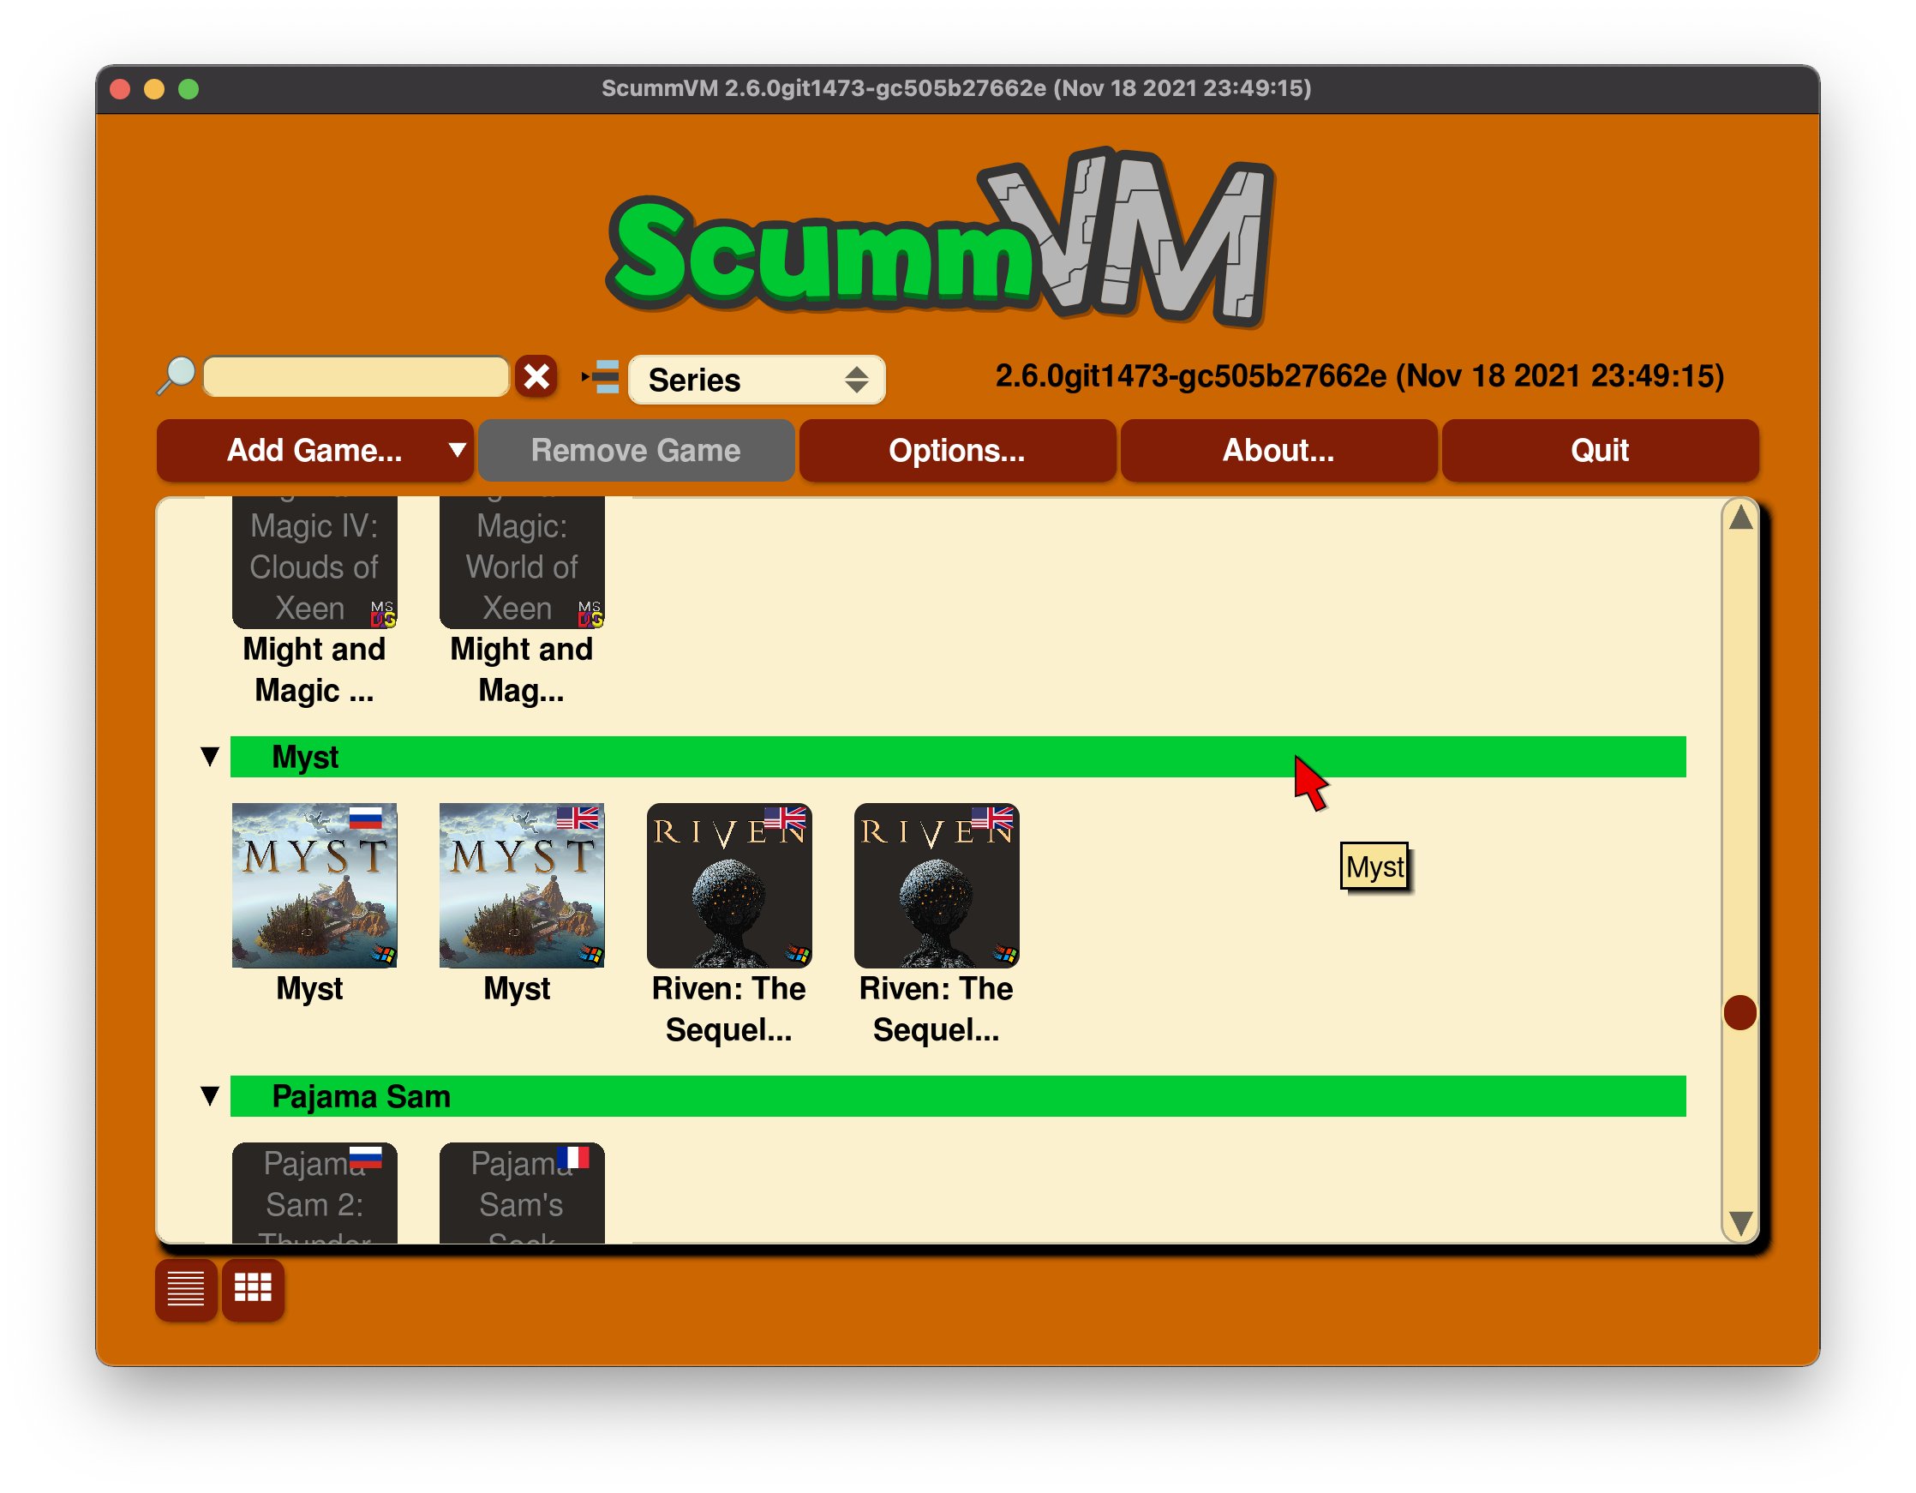Clear the search field using the red X

click(x=538, y=375)
